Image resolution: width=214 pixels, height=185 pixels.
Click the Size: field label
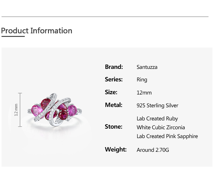click(x=111, y=92)
